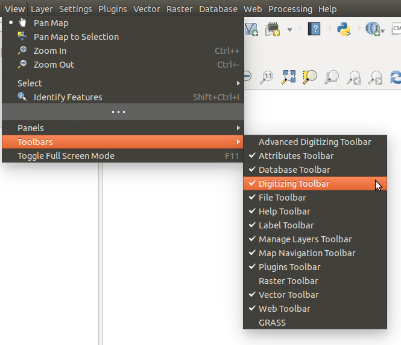
Task: Click Zoom to Native Resolution icon
Action: [267, 77]
